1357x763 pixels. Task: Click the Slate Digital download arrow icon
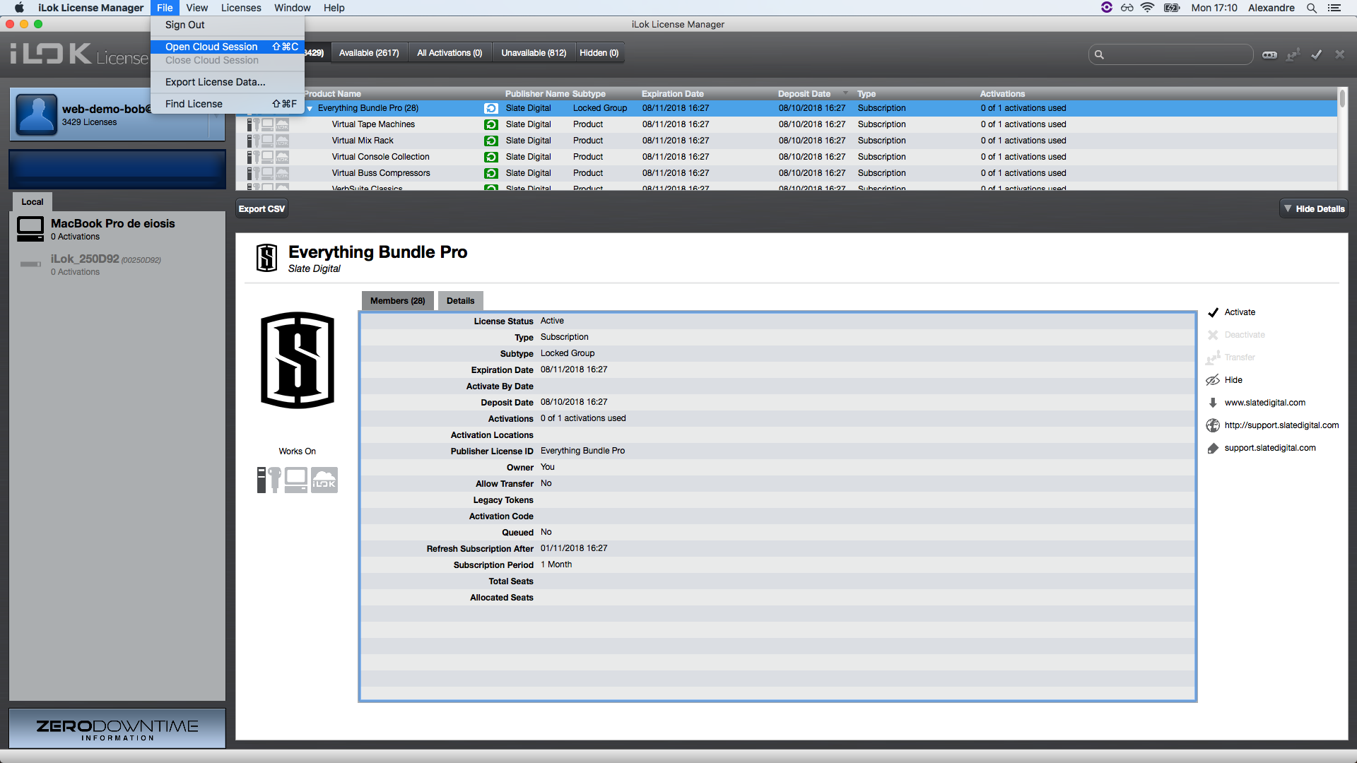click(x=1213, y=403)
